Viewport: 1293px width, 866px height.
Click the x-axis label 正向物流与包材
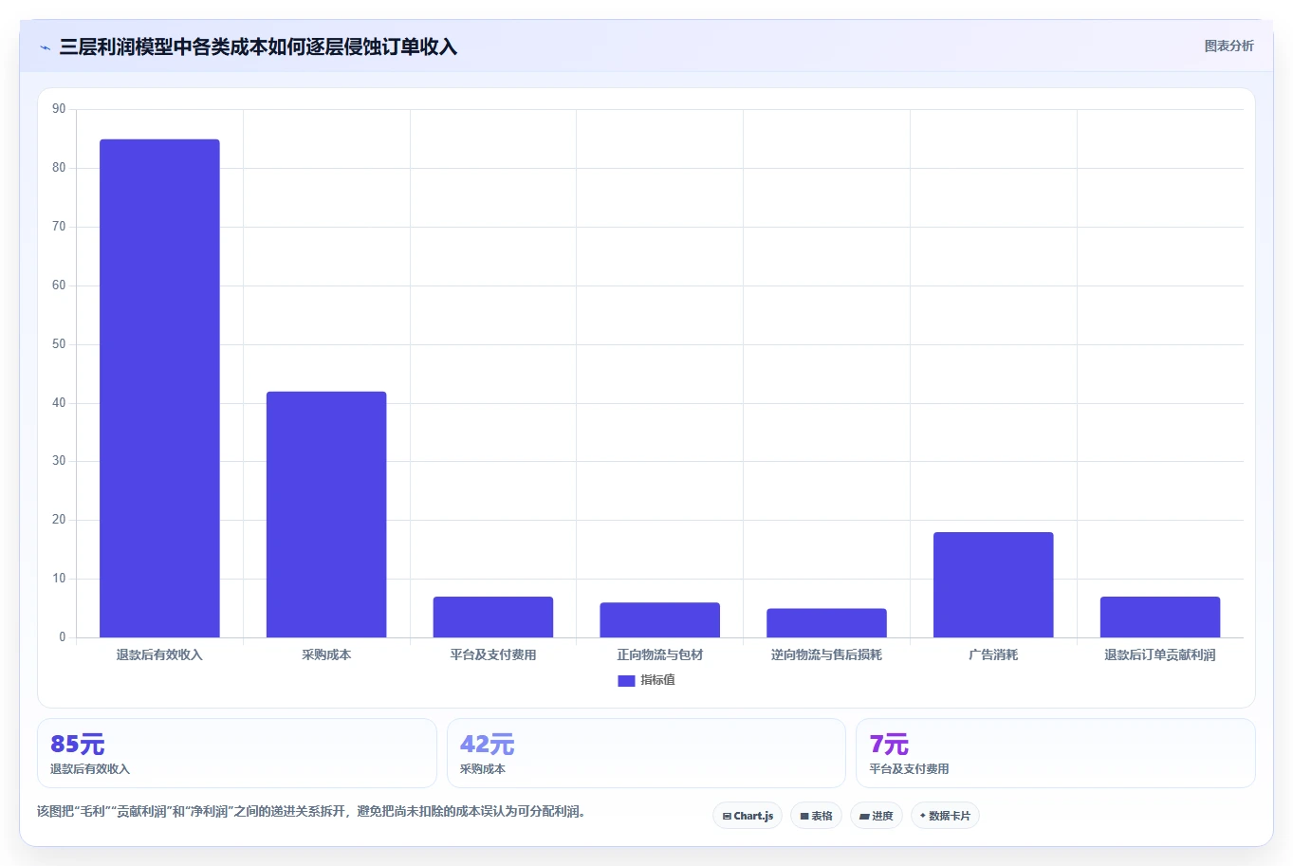(x=660, y=654)
